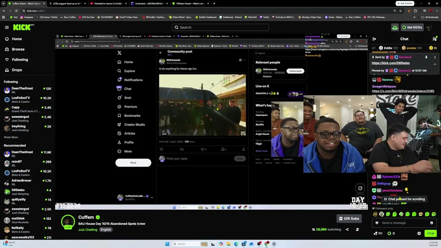Open the pinned message options menu
Viewport: 441px width, 248px height.
pyautogui.click(x=435, y=57)
